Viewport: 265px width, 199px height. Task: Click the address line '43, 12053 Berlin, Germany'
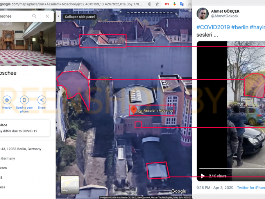tap(21, 149)
